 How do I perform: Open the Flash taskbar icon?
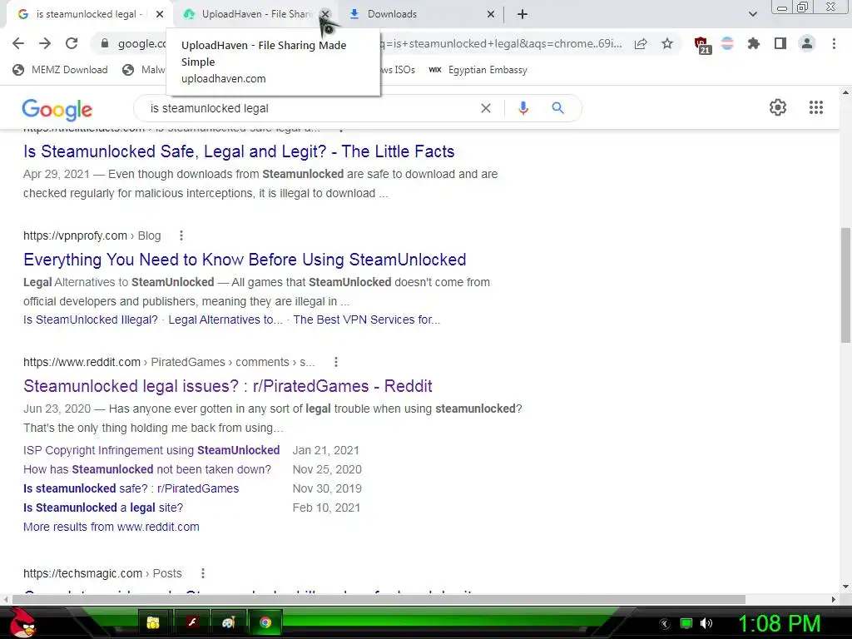tap(191, 622)
